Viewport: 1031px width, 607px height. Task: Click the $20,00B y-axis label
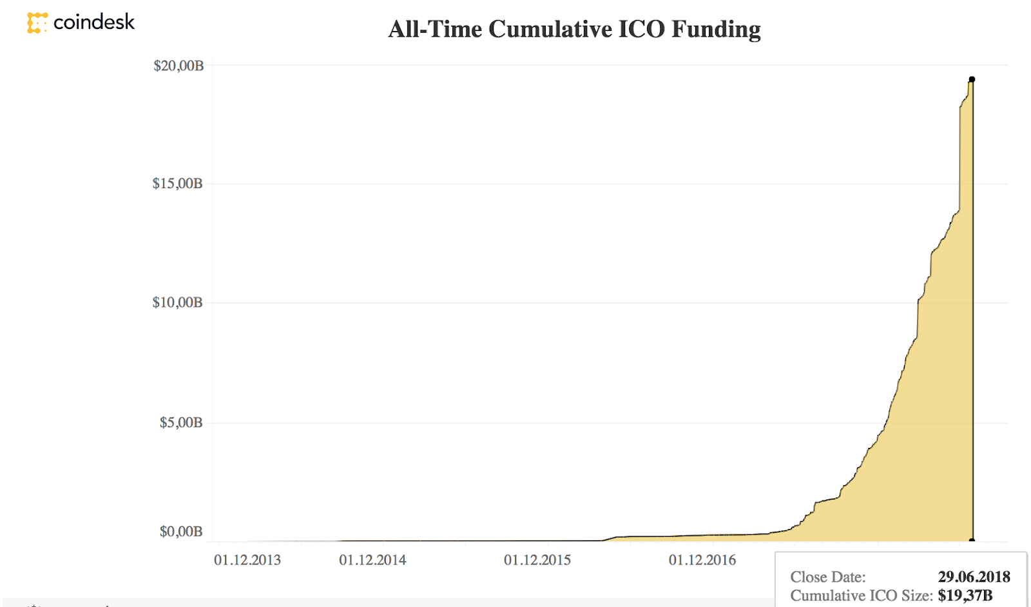pos(178,66)
